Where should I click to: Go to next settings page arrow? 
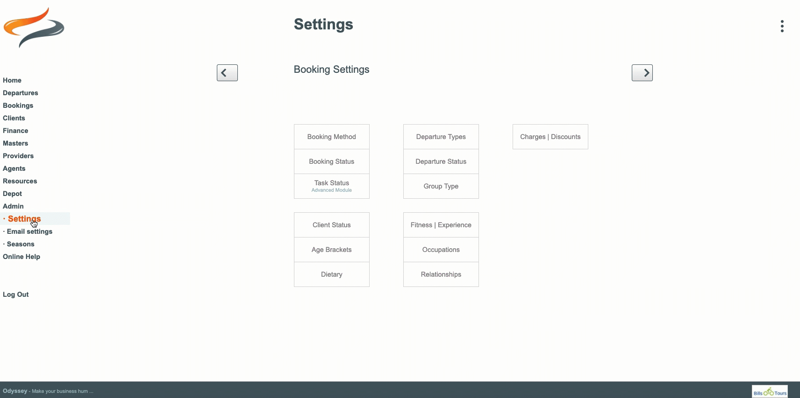pyautogui.click(x=642, y=73)
